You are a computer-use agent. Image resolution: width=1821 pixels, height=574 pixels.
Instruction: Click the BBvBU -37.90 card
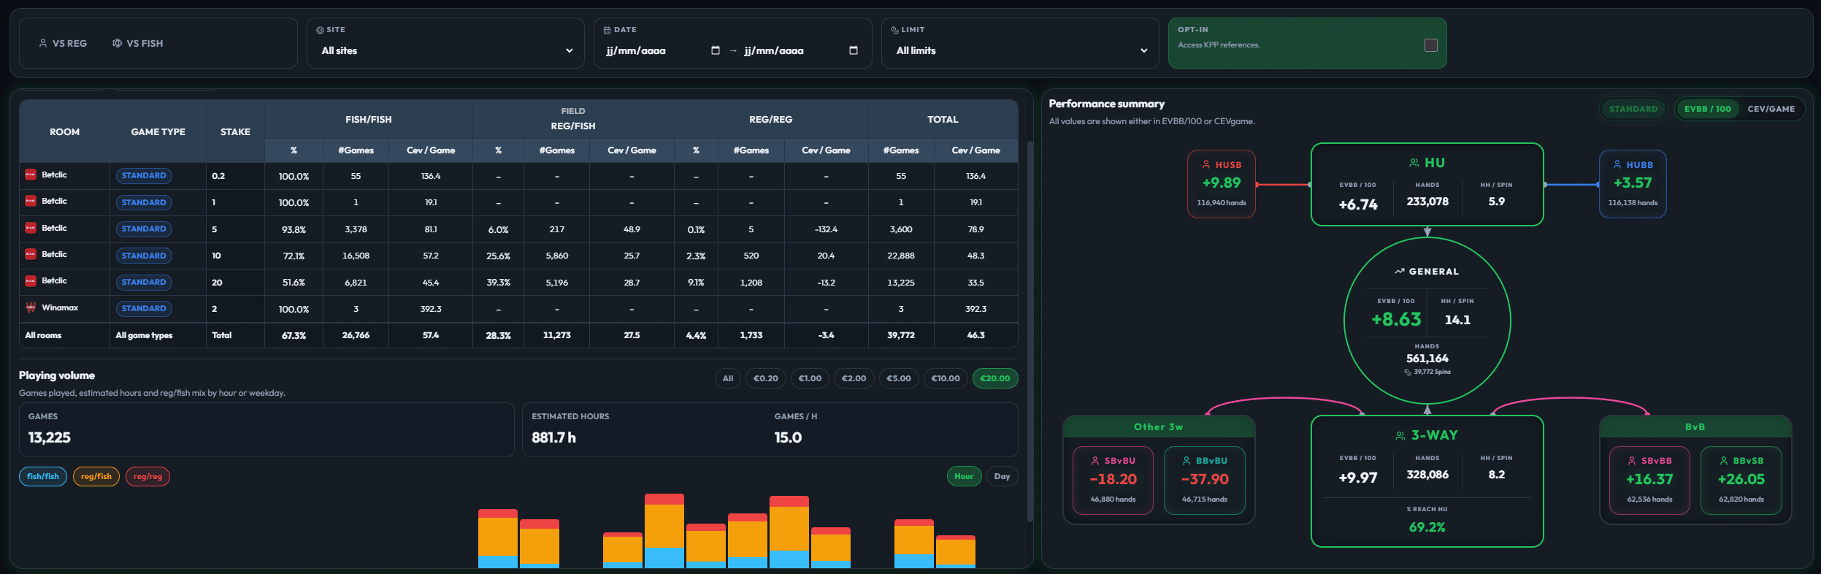click(1205, 481)
